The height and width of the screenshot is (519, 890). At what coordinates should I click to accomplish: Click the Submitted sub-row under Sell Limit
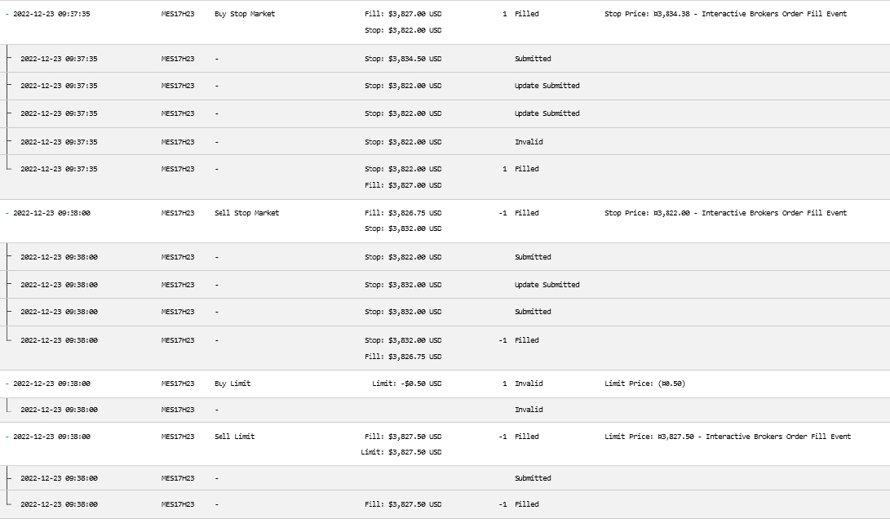click(x=445, y=478)
